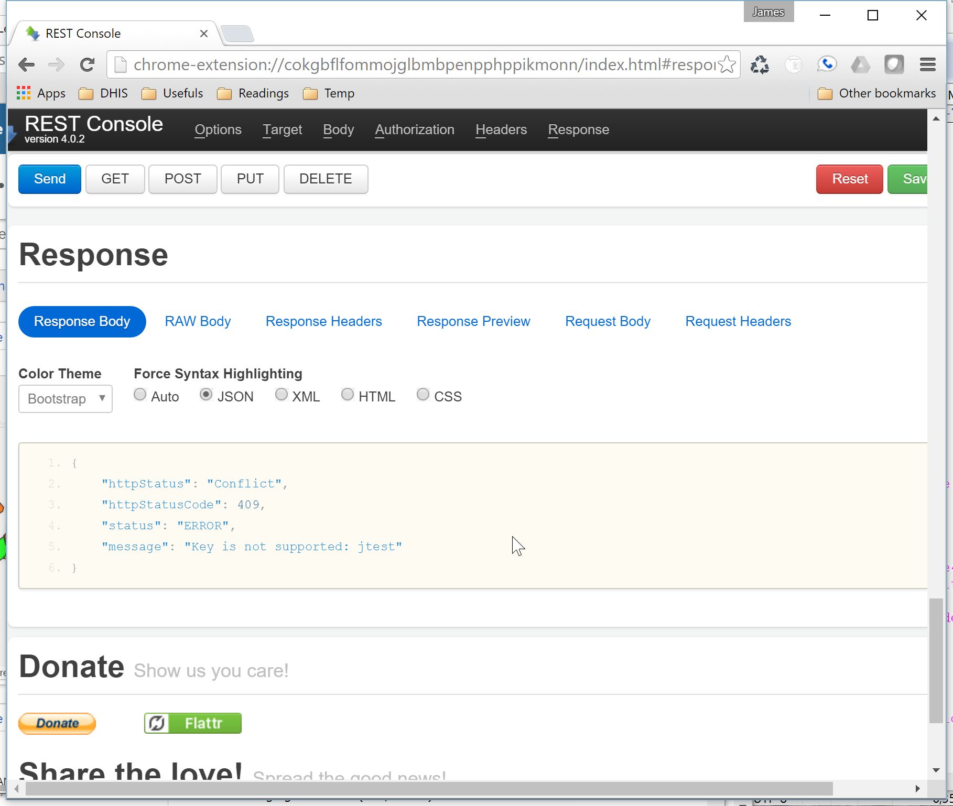The height and width of the screenshot is (806, 953).
Task: Switch to the Response Headers tab
Action: (x=323, y=321)
